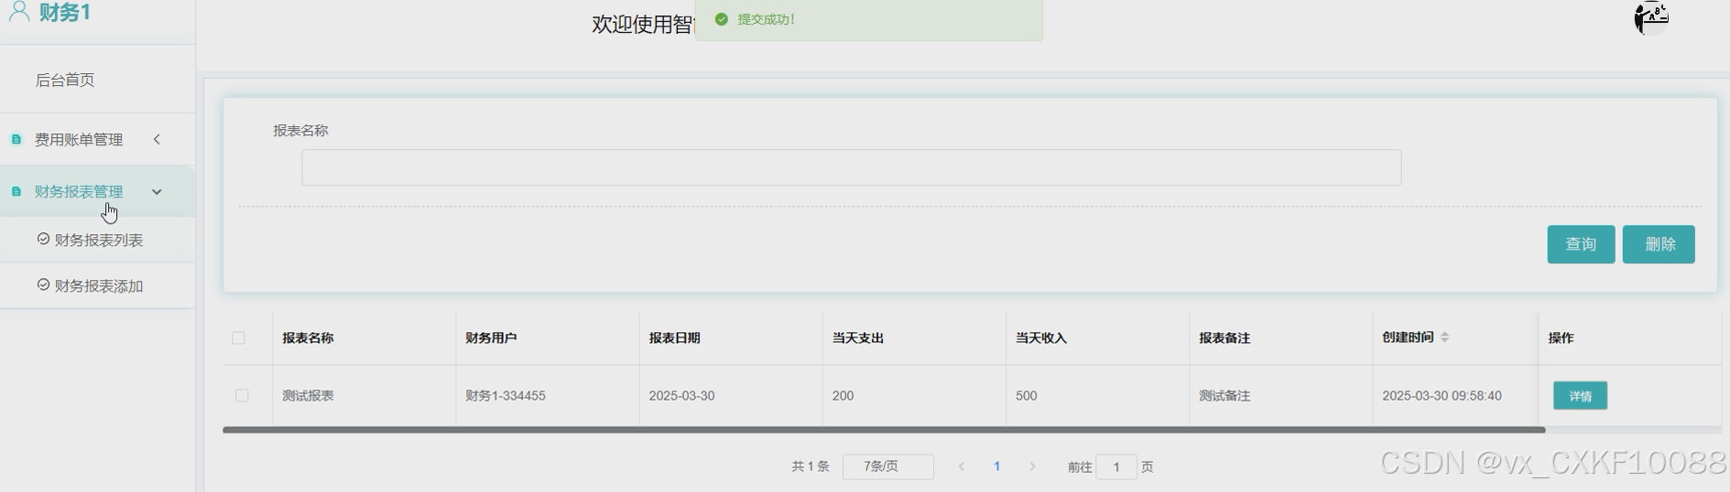Viewport: 1730px width, 492px height.
Task: Open the 7条/页 page size dropdown
Action: 888,466
